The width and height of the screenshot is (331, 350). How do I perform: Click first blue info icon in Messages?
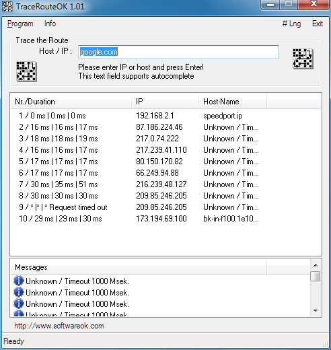coord(19,281)
